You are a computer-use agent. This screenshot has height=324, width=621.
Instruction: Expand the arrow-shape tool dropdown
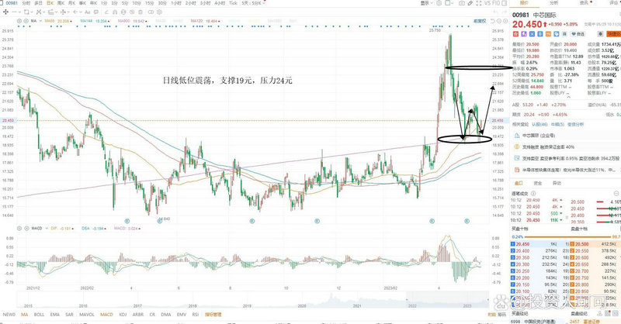pos(81,12)
